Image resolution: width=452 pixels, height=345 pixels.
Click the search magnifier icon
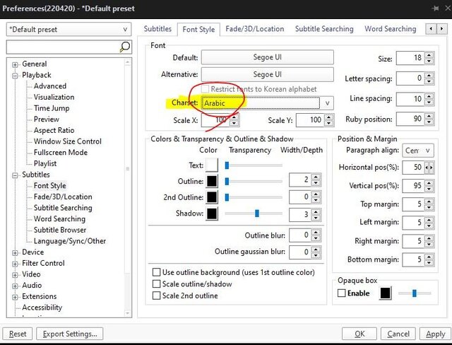(125, 47)
